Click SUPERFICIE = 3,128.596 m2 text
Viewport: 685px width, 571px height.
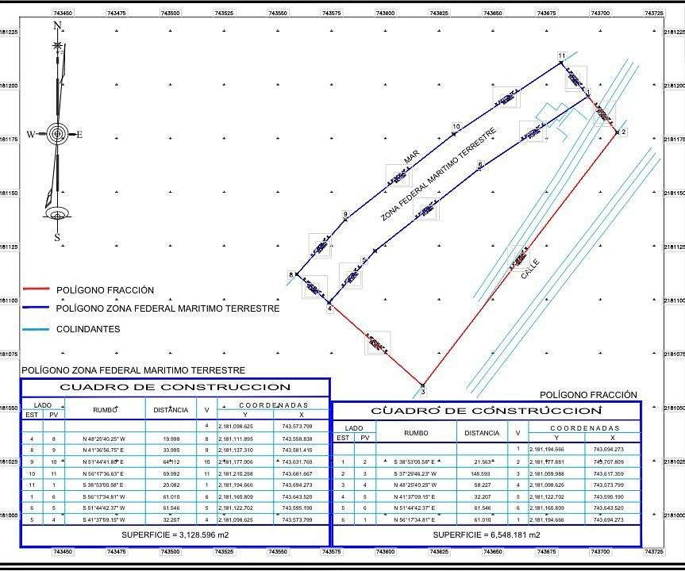175,535
